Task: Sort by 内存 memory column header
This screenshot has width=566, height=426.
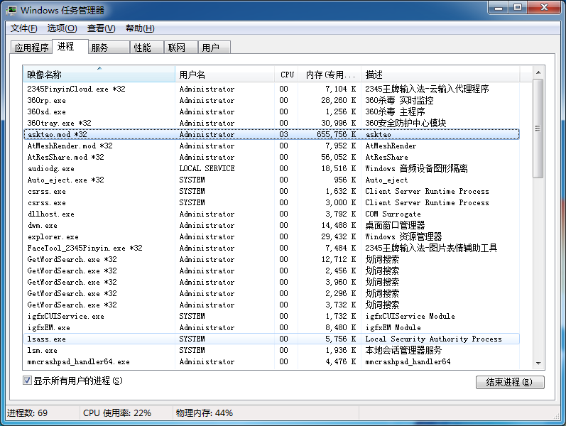Action: pyautogui.click(x=329, y=75)
